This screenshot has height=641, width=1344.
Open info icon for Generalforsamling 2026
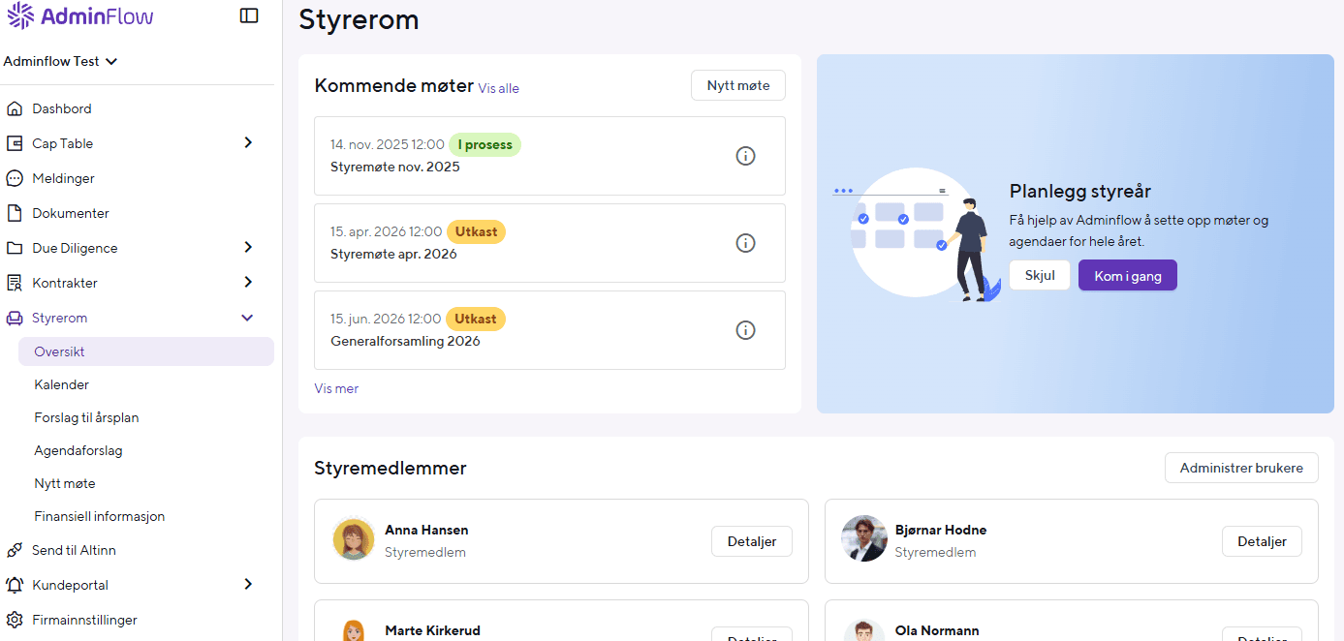point(745,330)
